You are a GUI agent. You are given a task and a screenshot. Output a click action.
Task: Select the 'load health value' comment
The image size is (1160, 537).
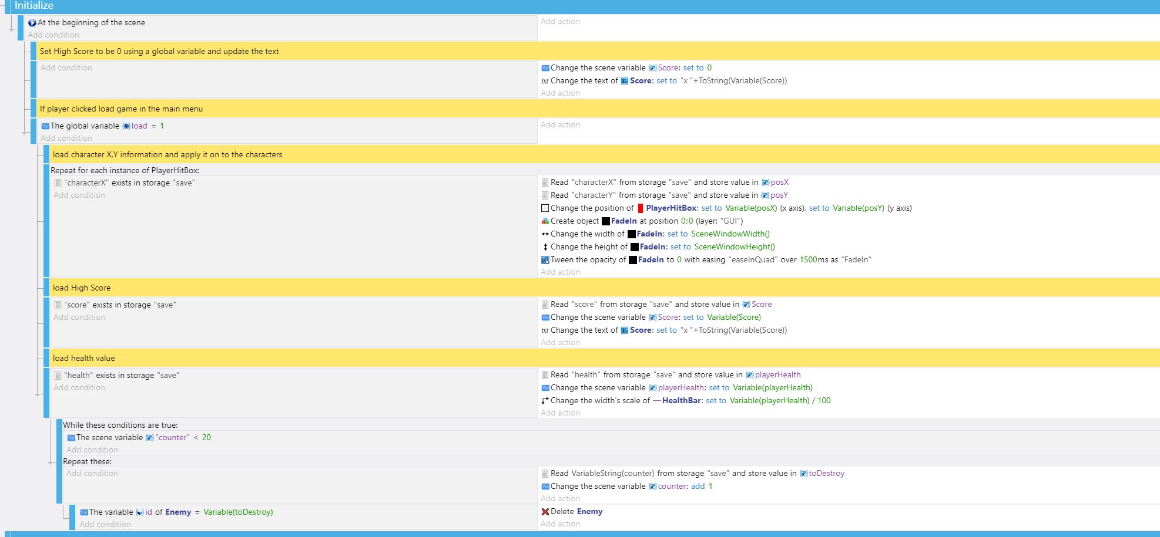(605, 358)
